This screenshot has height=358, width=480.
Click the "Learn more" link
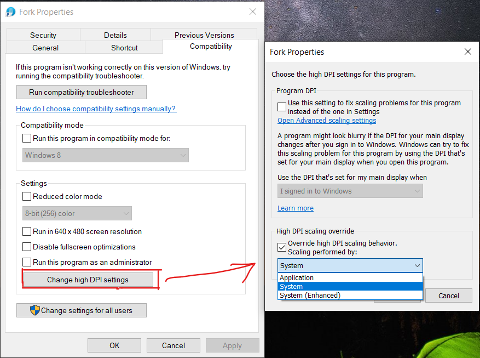[x=295, y=208]
